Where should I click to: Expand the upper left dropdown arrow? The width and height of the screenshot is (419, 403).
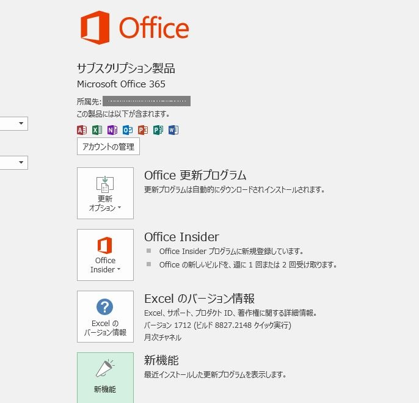point(21,123)
